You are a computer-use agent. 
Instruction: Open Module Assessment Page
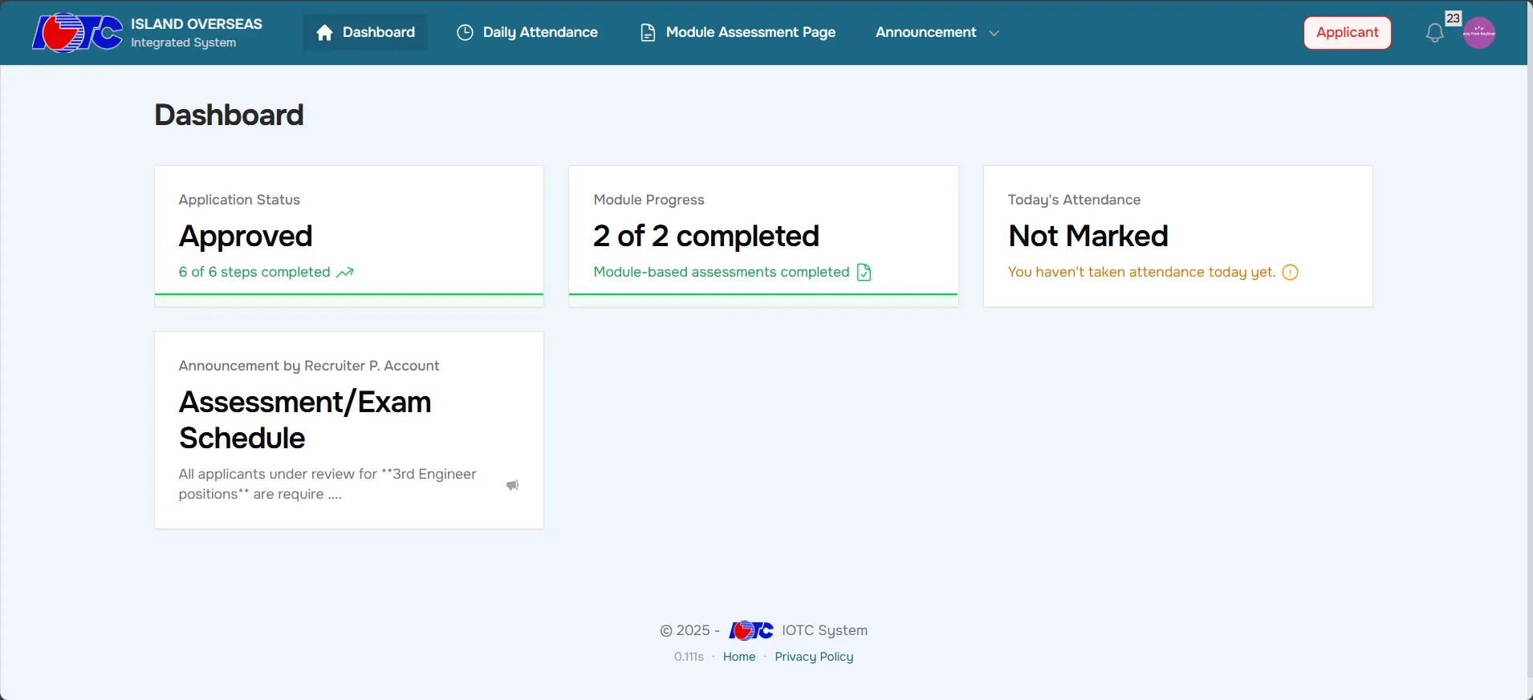point(738,33)
